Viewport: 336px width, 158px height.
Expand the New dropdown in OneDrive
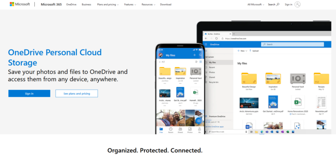tap(242, 51)
